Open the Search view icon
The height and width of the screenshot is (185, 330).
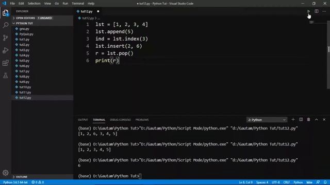6,25
